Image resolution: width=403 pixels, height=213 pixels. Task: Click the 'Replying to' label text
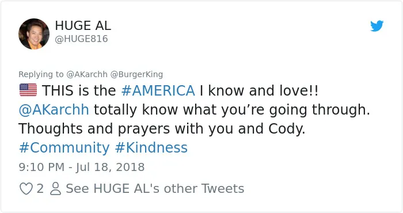pyautogui.click(x=41, y=74)
